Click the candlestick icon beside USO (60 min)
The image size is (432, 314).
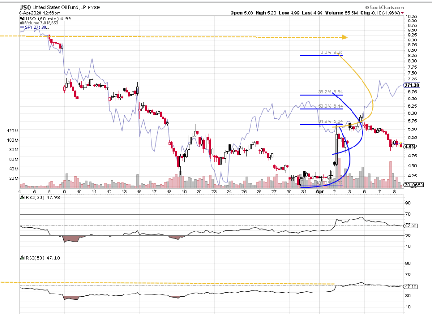22,19
